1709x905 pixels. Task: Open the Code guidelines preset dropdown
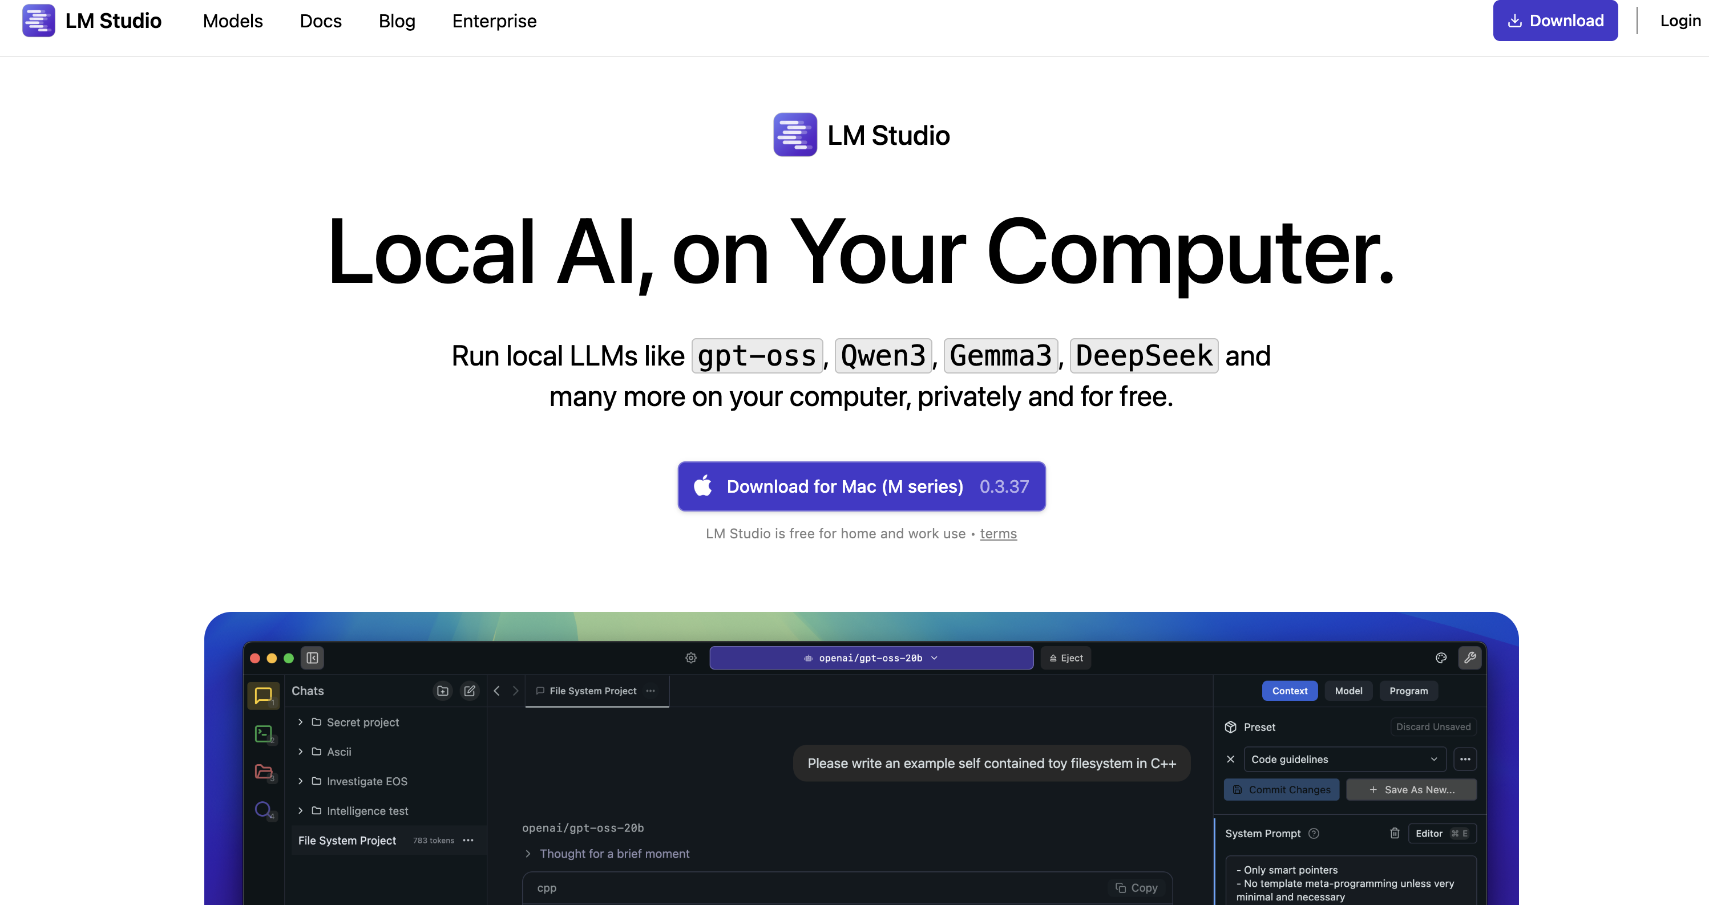pyautogui.click(x=1345, y=759)
